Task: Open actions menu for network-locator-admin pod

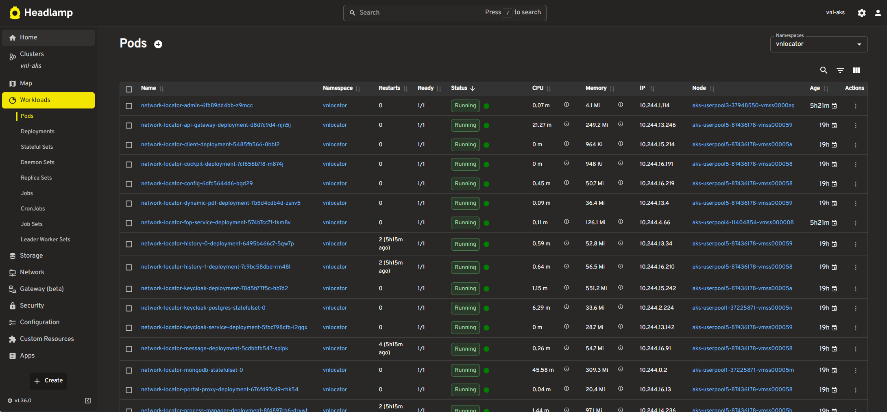Action: pos(855,106)
